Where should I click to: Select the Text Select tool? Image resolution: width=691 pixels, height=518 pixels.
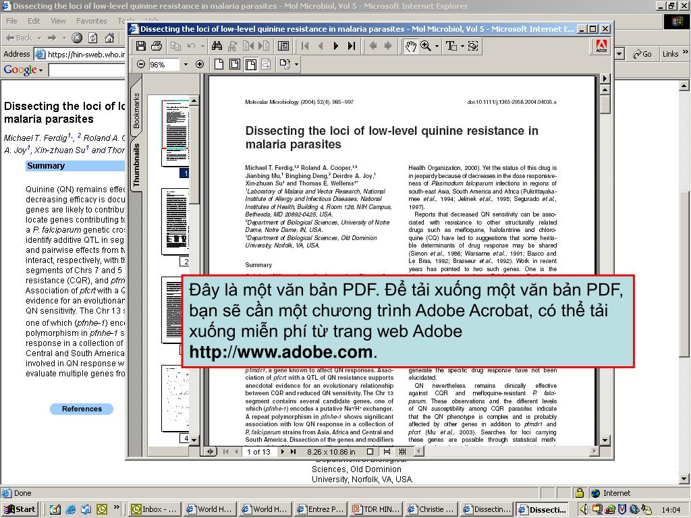click(451, 46)
